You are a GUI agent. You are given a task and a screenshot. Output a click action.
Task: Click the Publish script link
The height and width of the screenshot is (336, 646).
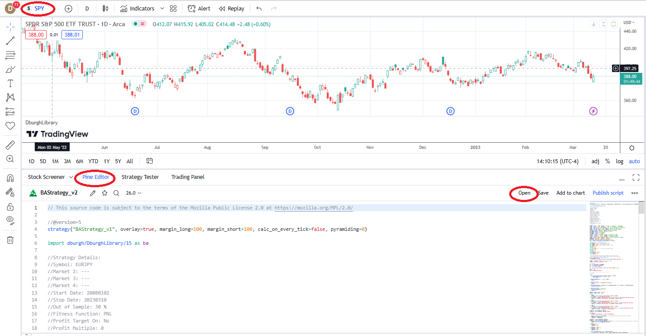point(608,192)
